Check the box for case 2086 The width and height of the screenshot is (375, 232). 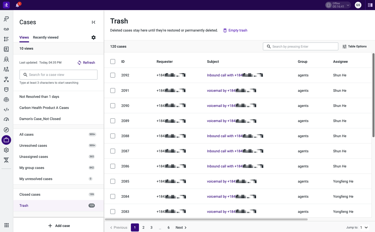[x=113, y=166]
